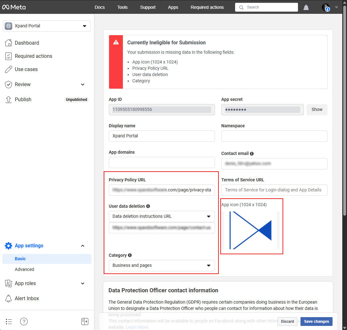Edit the data deletion instructions URL field
Viewport: 347px width, 330px height.
point(162,228)
